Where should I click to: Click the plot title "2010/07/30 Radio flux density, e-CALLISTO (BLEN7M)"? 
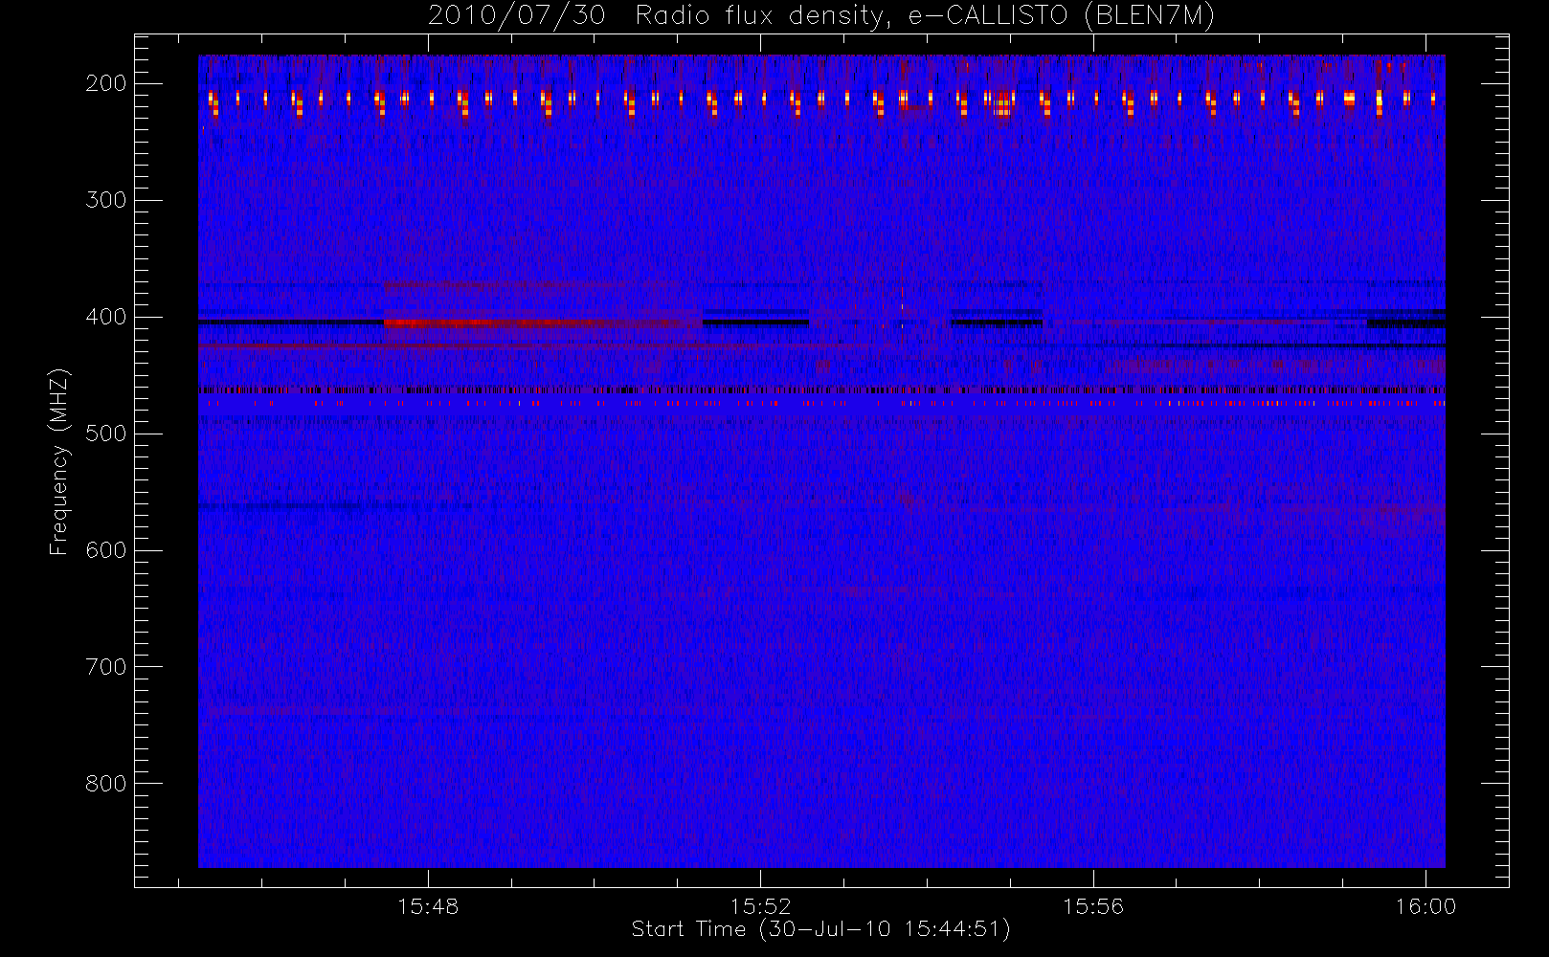point(820,15)
